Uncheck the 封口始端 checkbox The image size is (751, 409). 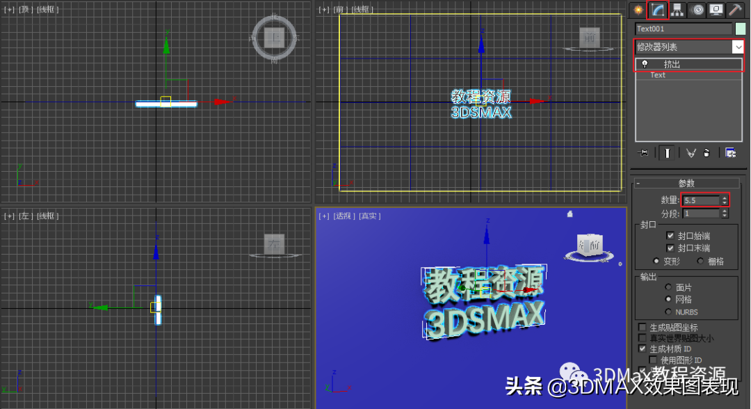pos(670,236)
